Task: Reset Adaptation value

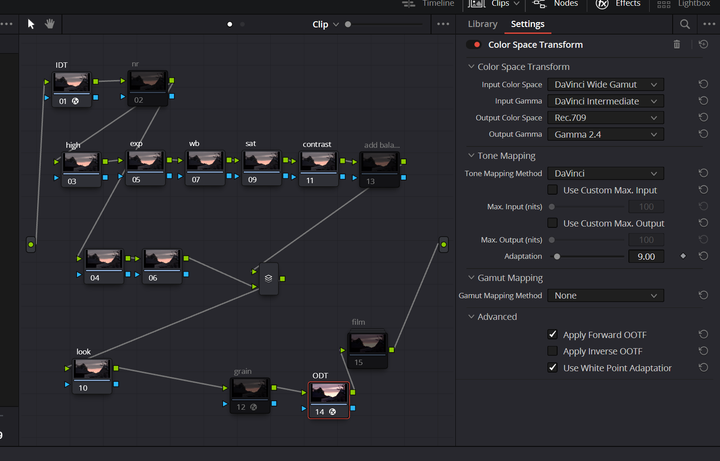Action: coord(703,256)
